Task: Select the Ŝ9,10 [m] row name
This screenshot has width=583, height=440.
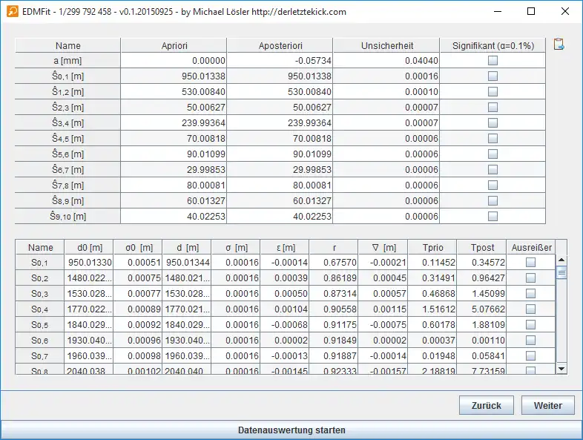Action: pyautogui.click(x=67, y=216)
